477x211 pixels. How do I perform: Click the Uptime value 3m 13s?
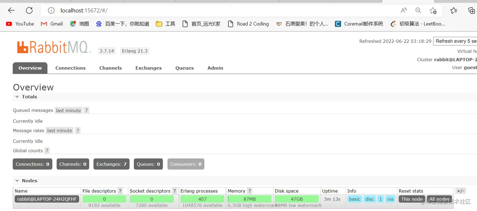coord(332,199)
